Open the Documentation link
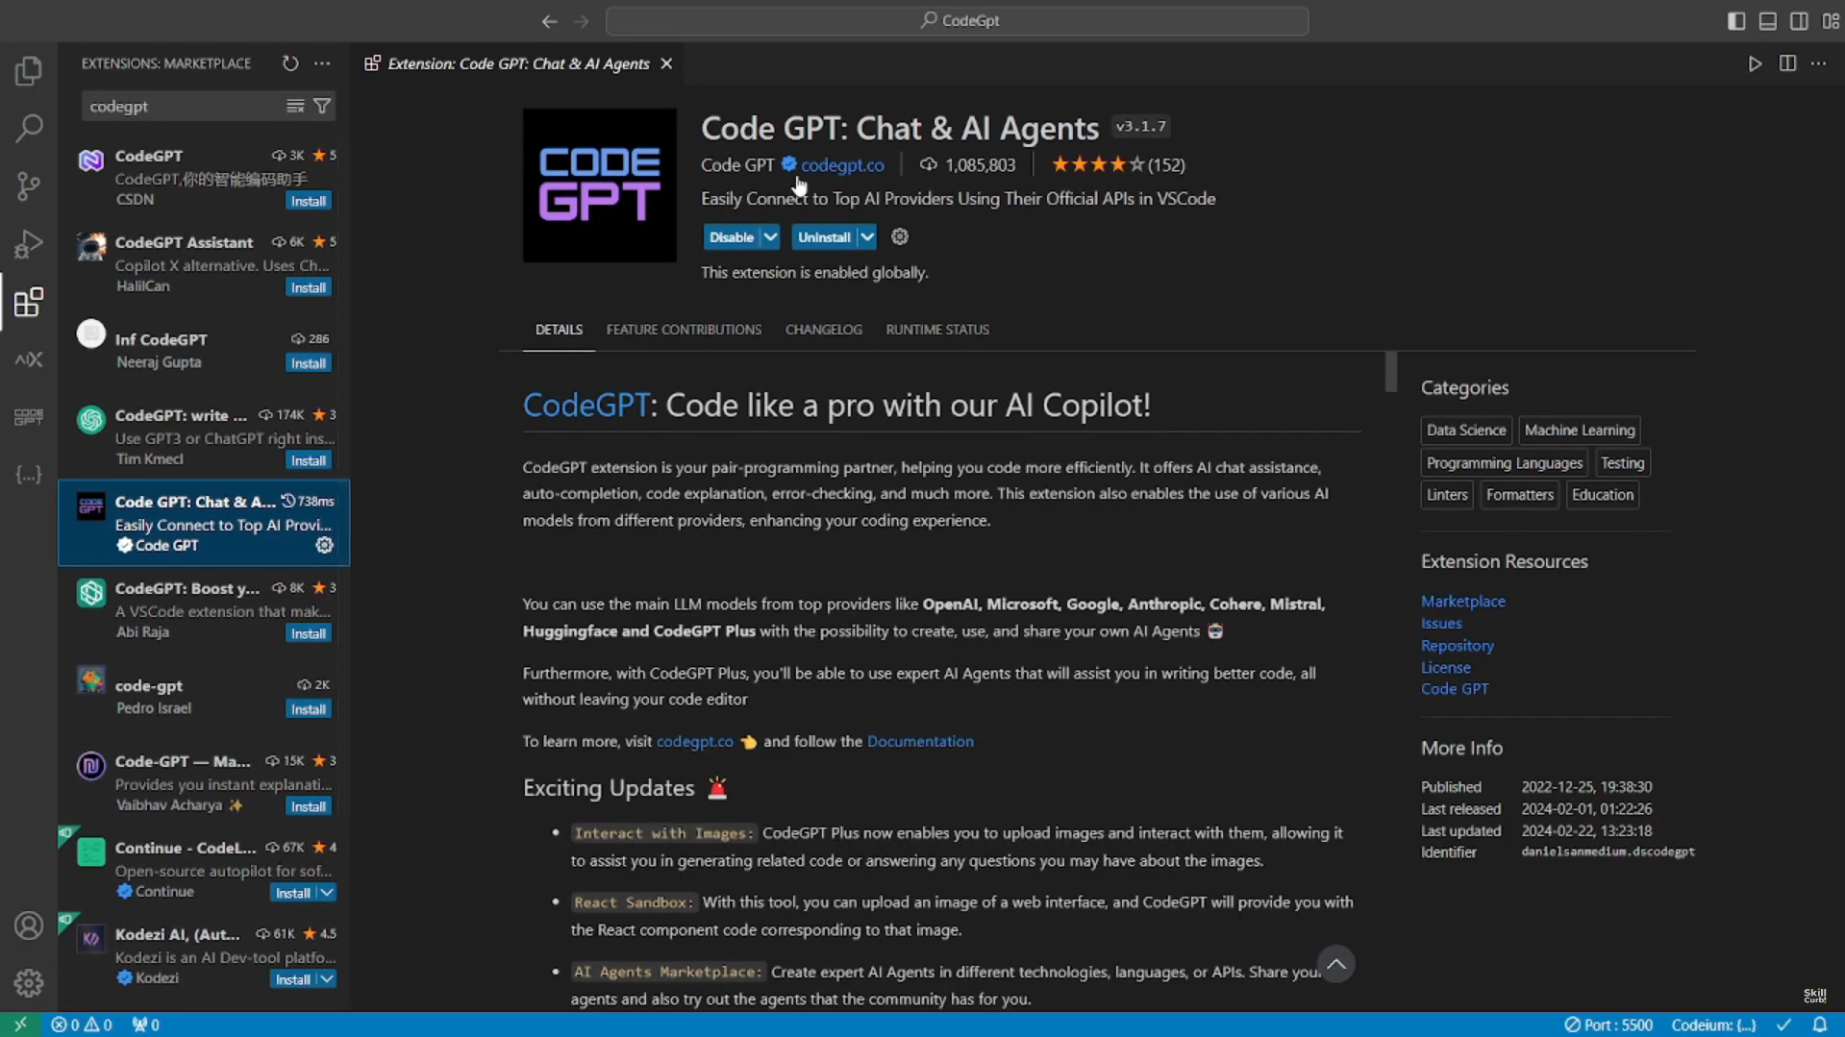 [920, 741]
